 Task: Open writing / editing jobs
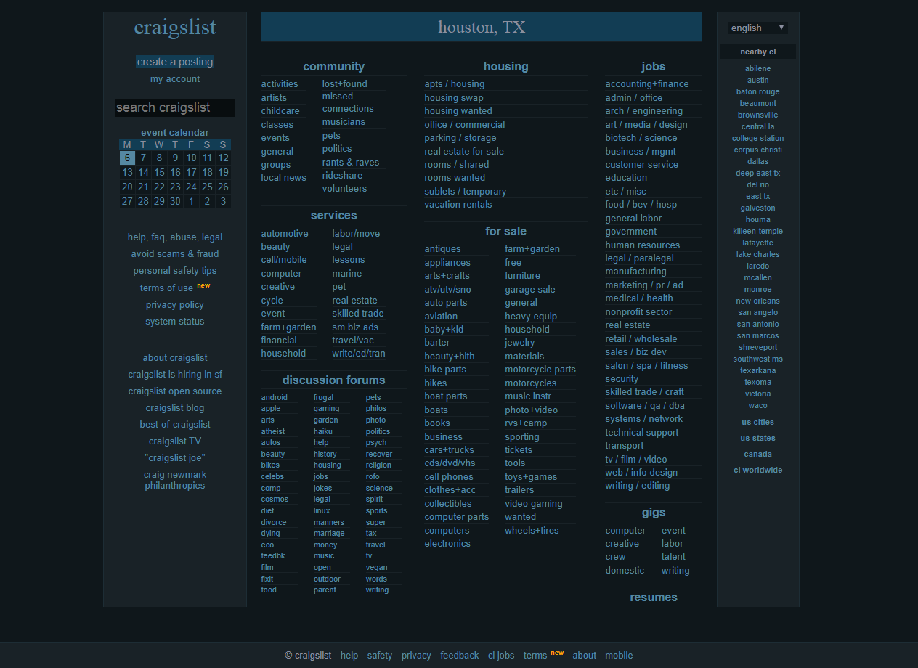tap(638, 485)
